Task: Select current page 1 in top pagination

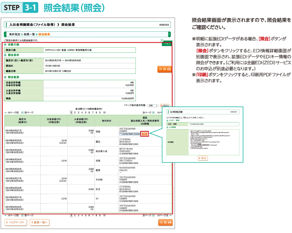Action: (x=72, y=113)
